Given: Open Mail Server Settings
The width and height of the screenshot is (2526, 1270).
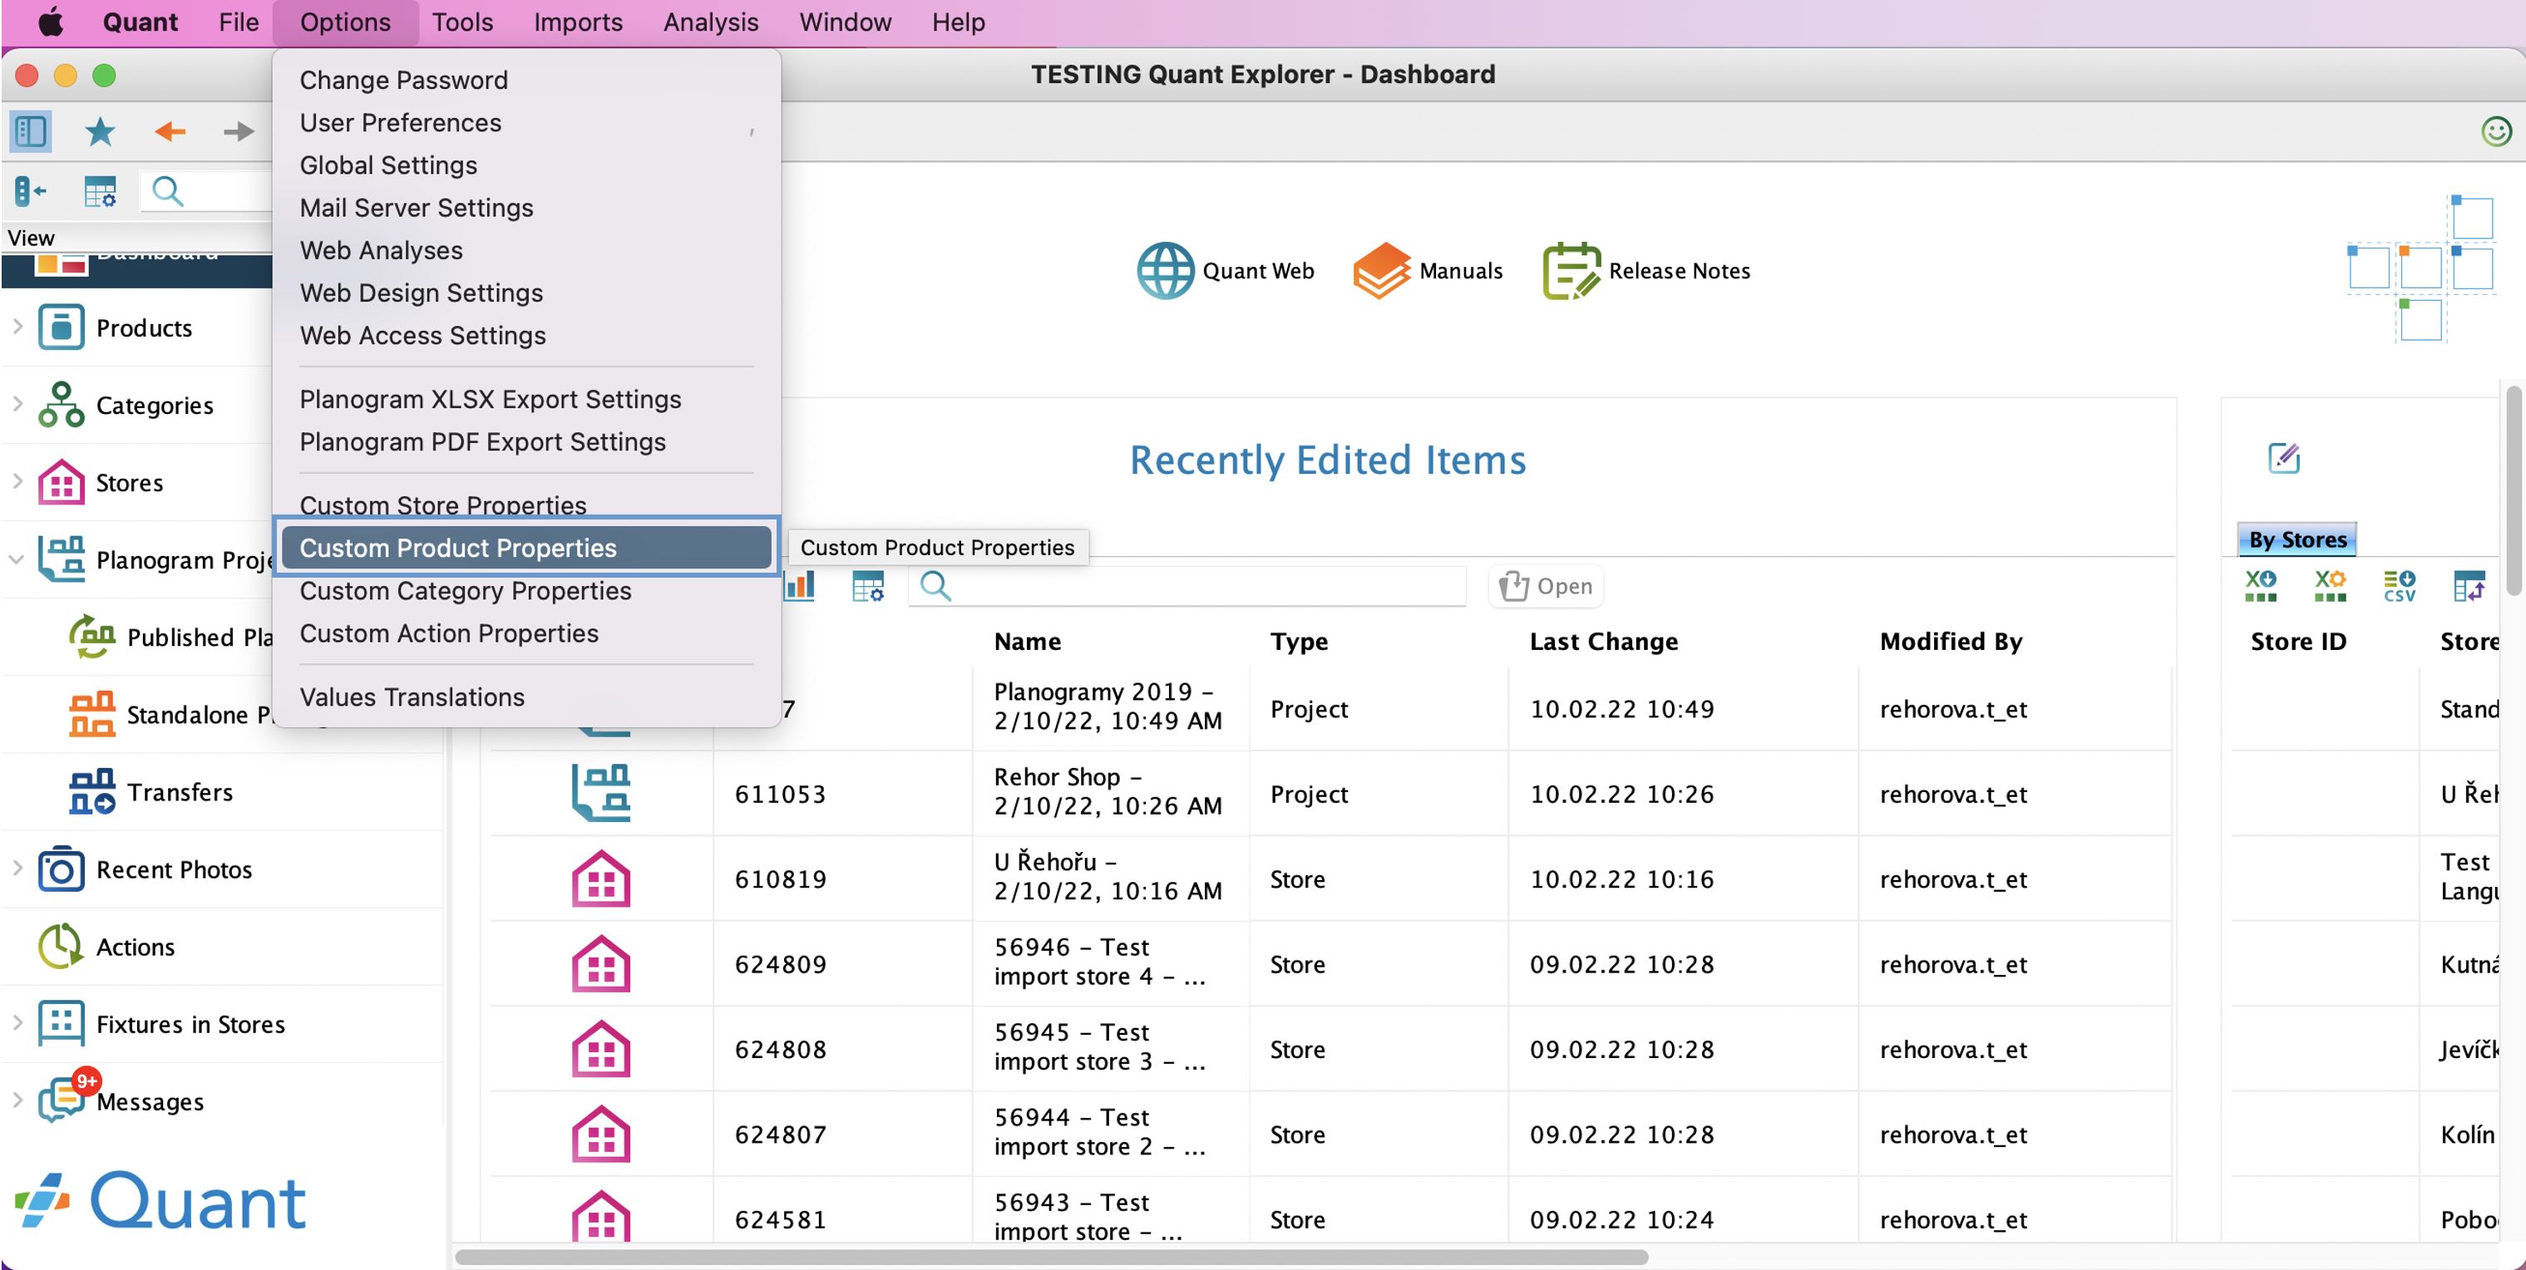Looking at the screenshot, I should (x=526, y=208).
